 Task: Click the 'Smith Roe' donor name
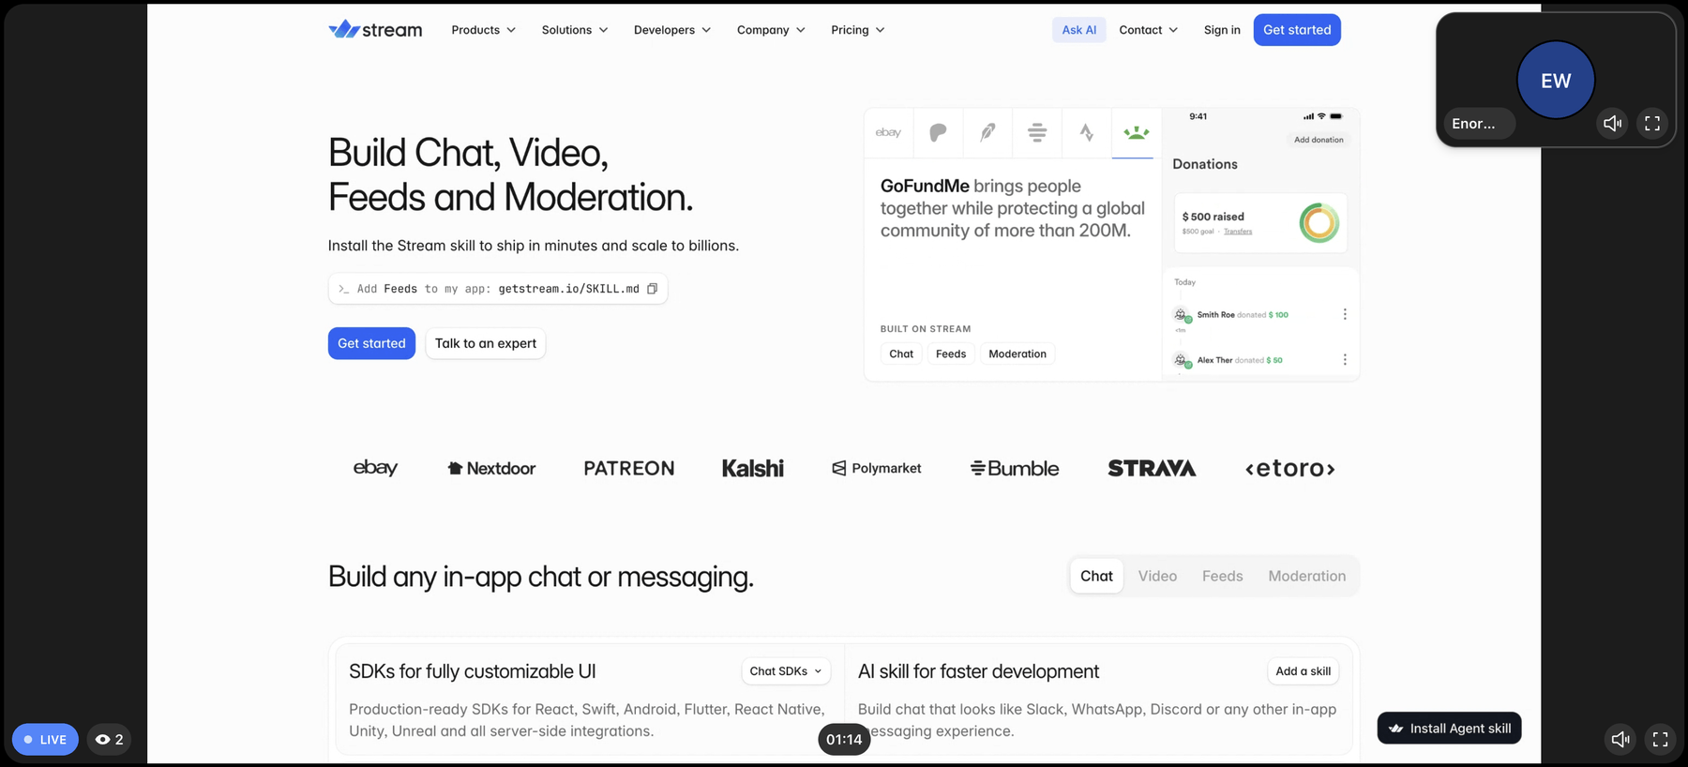point(1215,315)
